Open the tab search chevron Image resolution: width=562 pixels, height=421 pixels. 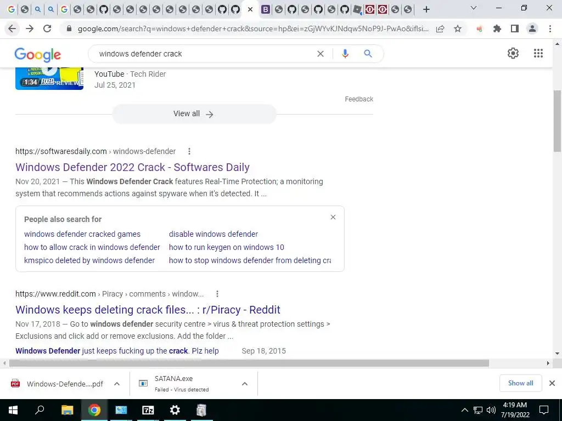coord(474,8)
